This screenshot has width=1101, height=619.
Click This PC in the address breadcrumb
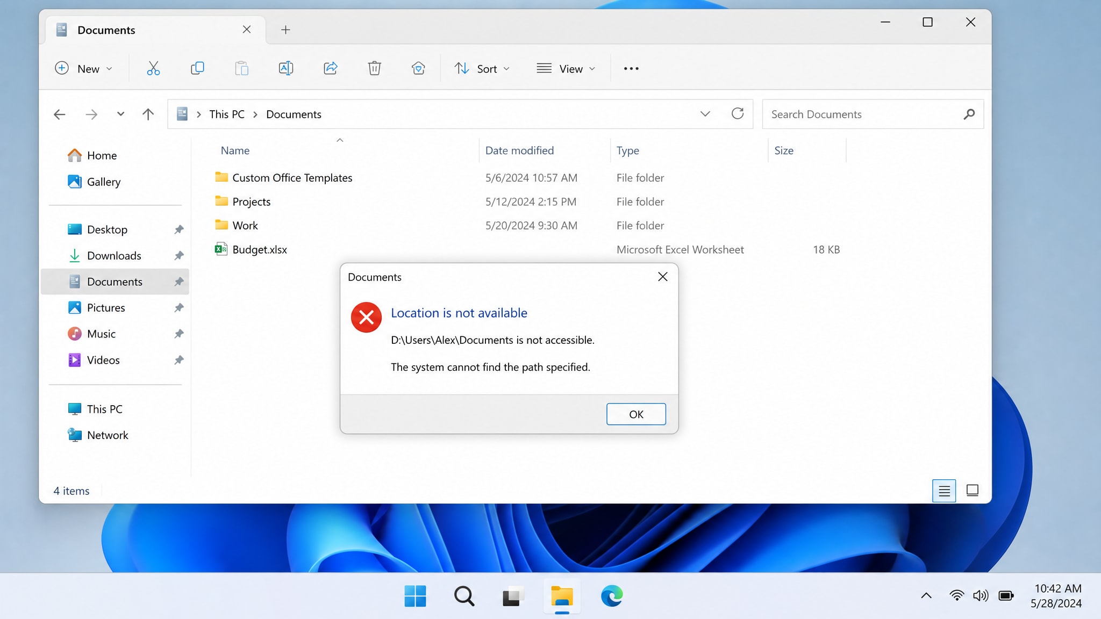[227, 114]
